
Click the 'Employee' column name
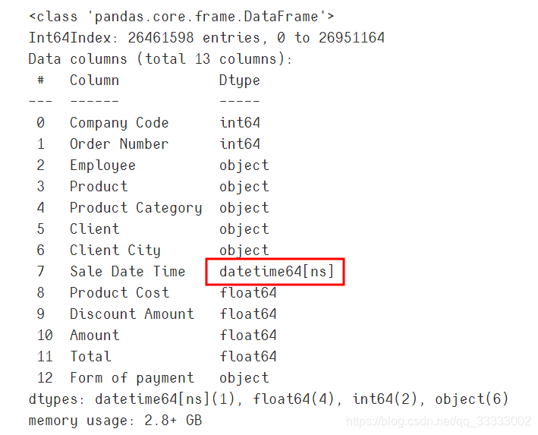pyautogui.click(x=102, y=165)
